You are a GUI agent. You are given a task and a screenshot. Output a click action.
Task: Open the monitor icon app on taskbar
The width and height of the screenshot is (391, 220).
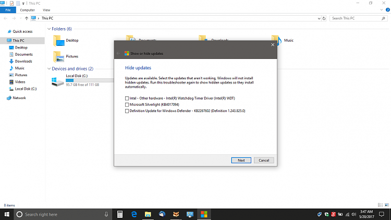pos(190,214)
